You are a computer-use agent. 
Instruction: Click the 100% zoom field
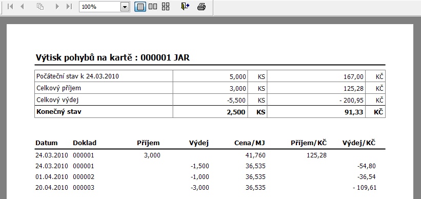point(100,7)
